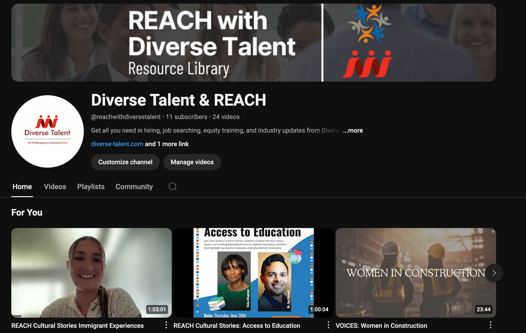Switch to the Home tab
The width and height of the screenshot is (526, 333).
tap(22, 187)
